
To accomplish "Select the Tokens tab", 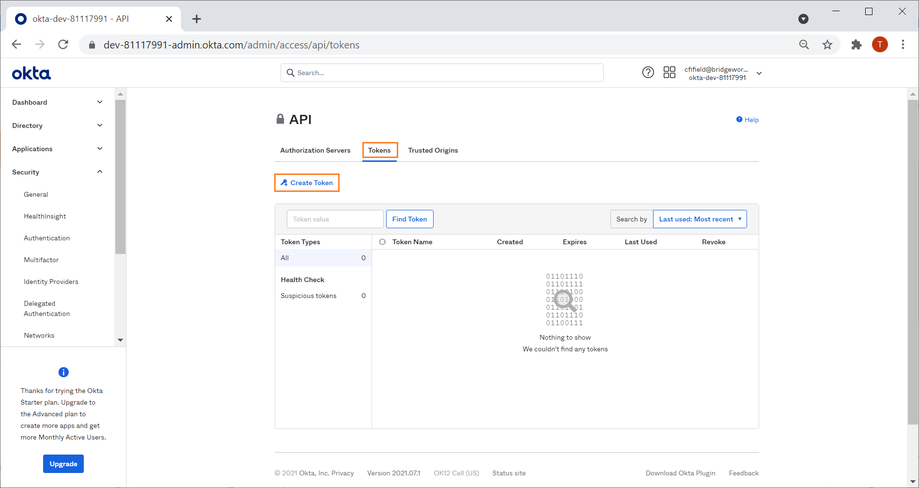I will (379, 150).
